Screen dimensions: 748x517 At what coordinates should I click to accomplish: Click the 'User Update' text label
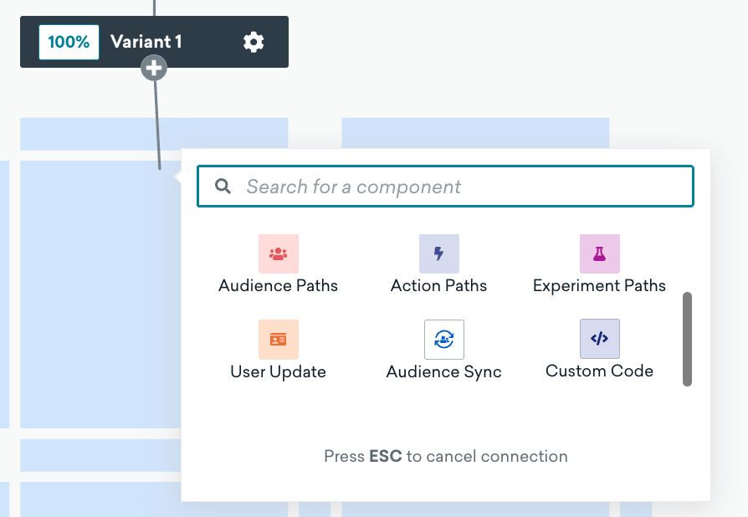coord(279,371)
